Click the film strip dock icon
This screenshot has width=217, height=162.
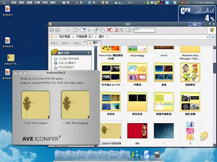click(81, 155)
